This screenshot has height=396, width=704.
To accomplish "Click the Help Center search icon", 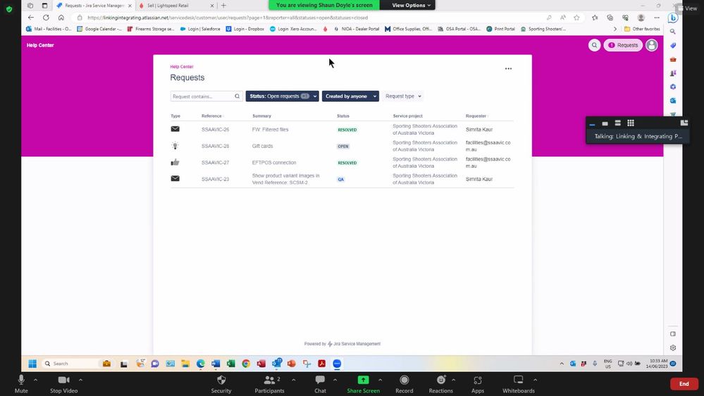I will 595,45.
